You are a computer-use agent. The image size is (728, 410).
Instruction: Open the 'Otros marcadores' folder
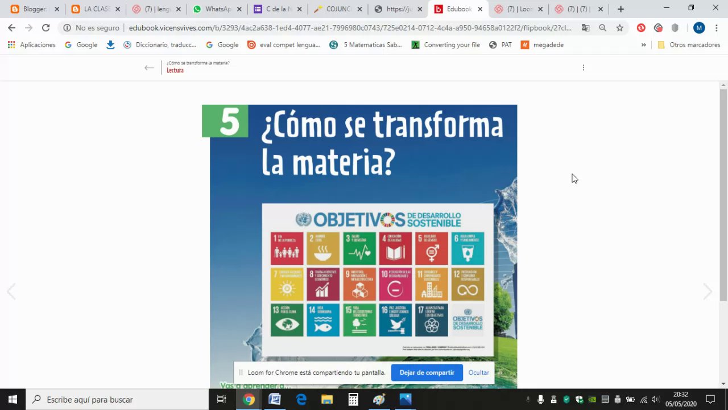click(689, 45)
